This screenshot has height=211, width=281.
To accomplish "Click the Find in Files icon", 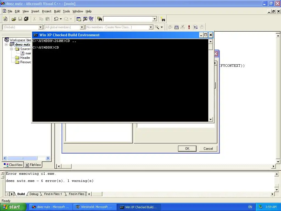I will [x=100, y=19].
